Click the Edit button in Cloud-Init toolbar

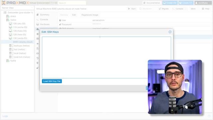74,15
